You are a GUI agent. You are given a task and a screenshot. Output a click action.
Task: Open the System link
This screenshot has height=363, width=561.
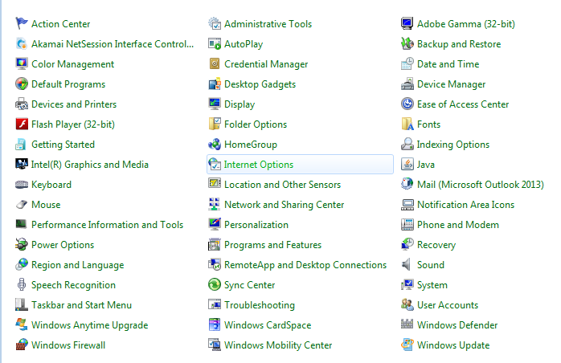click(432, 285)
